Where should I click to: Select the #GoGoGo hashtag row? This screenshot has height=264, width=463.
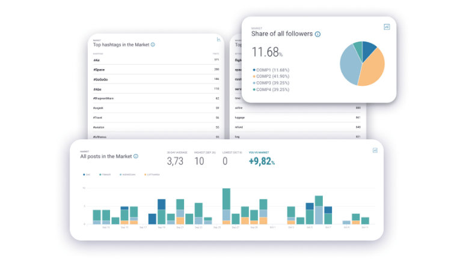pos(156,79)
